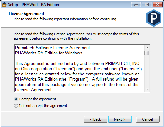
Task: Go to the previous step with Back
Action: click(95, 119)
